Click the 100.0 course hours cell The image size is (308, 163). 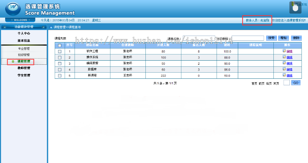(227, 51)
